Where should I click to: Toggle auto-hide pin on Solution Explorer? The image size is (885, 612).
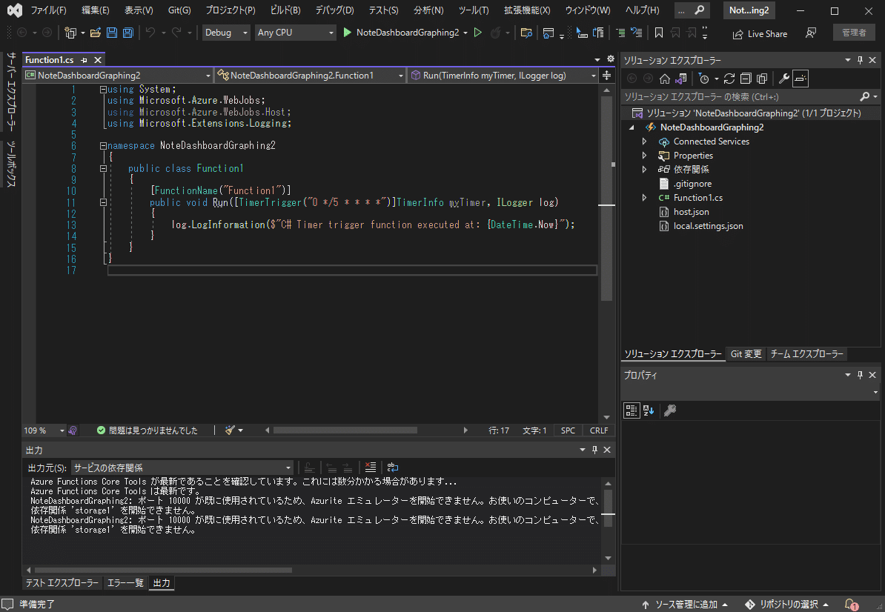click(x=860, y=60)
